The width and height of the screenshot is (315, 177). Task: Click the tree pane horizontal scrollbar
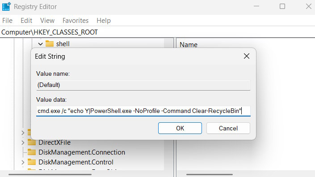[x=50, y=174]
